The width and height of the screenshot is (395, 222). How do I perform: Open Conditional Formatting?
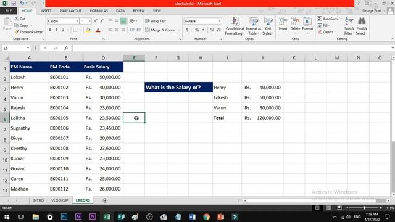coord(235,26)
